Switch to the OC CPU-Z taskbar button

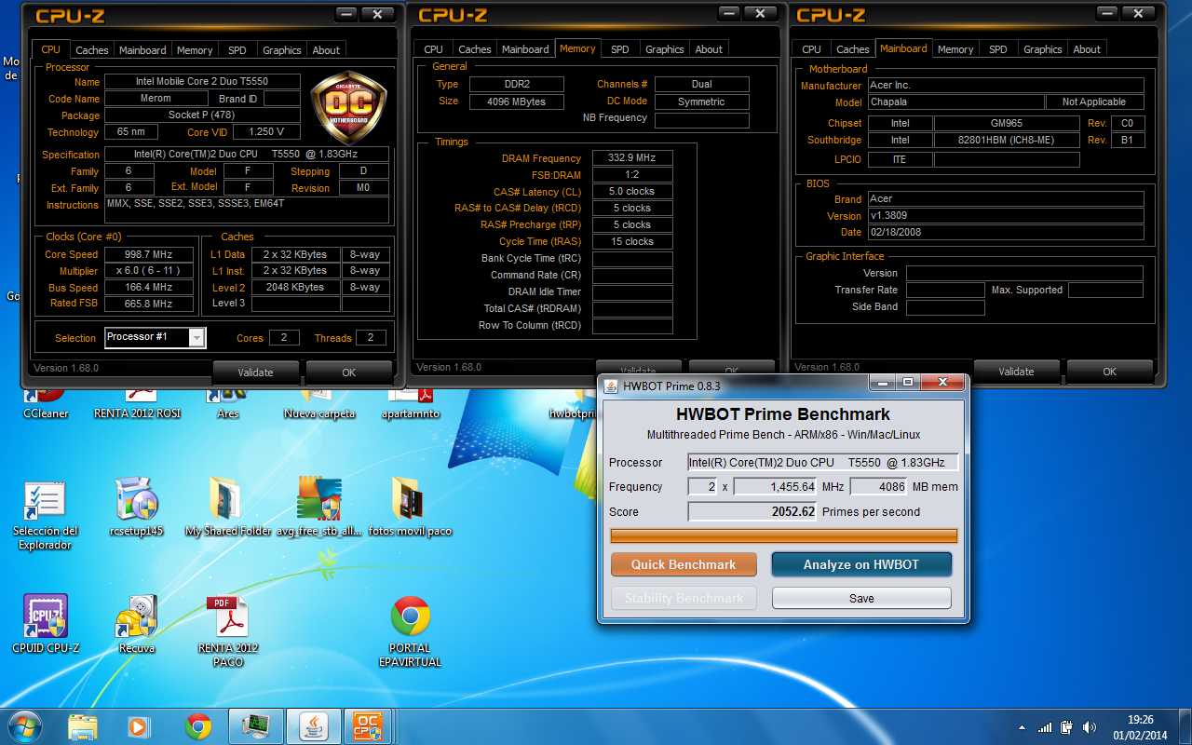[x=370, y=725]
